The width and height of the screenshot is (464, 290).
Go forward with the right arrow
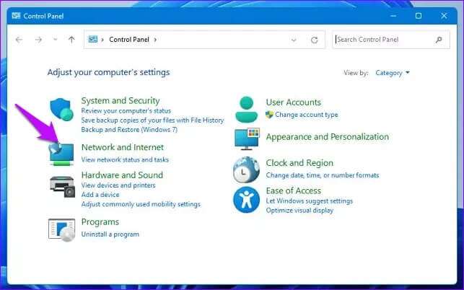(38, 40)
